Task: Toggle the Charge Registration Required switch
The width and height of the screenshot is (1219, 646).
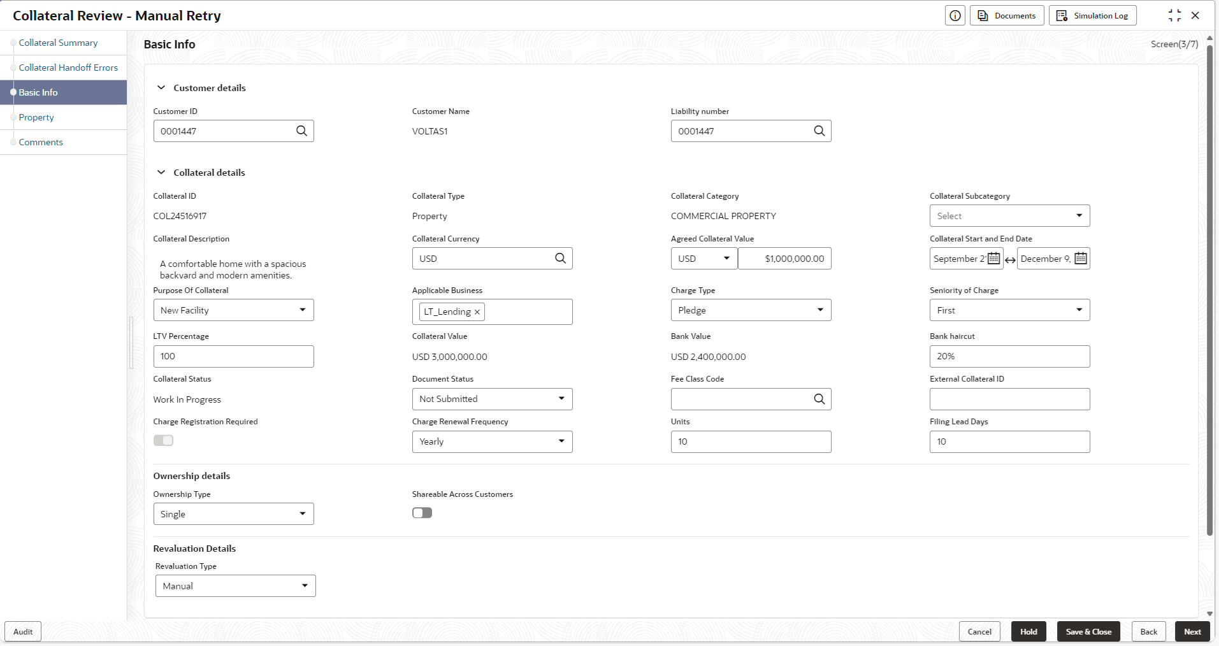Action: tap(163, 440)
